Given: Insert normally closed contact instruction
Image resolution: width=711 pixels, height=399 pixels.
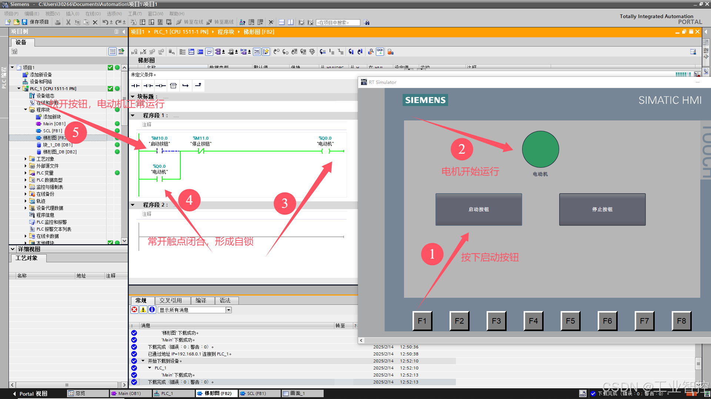Looking at the screenshot, I should tap(148, 86).
